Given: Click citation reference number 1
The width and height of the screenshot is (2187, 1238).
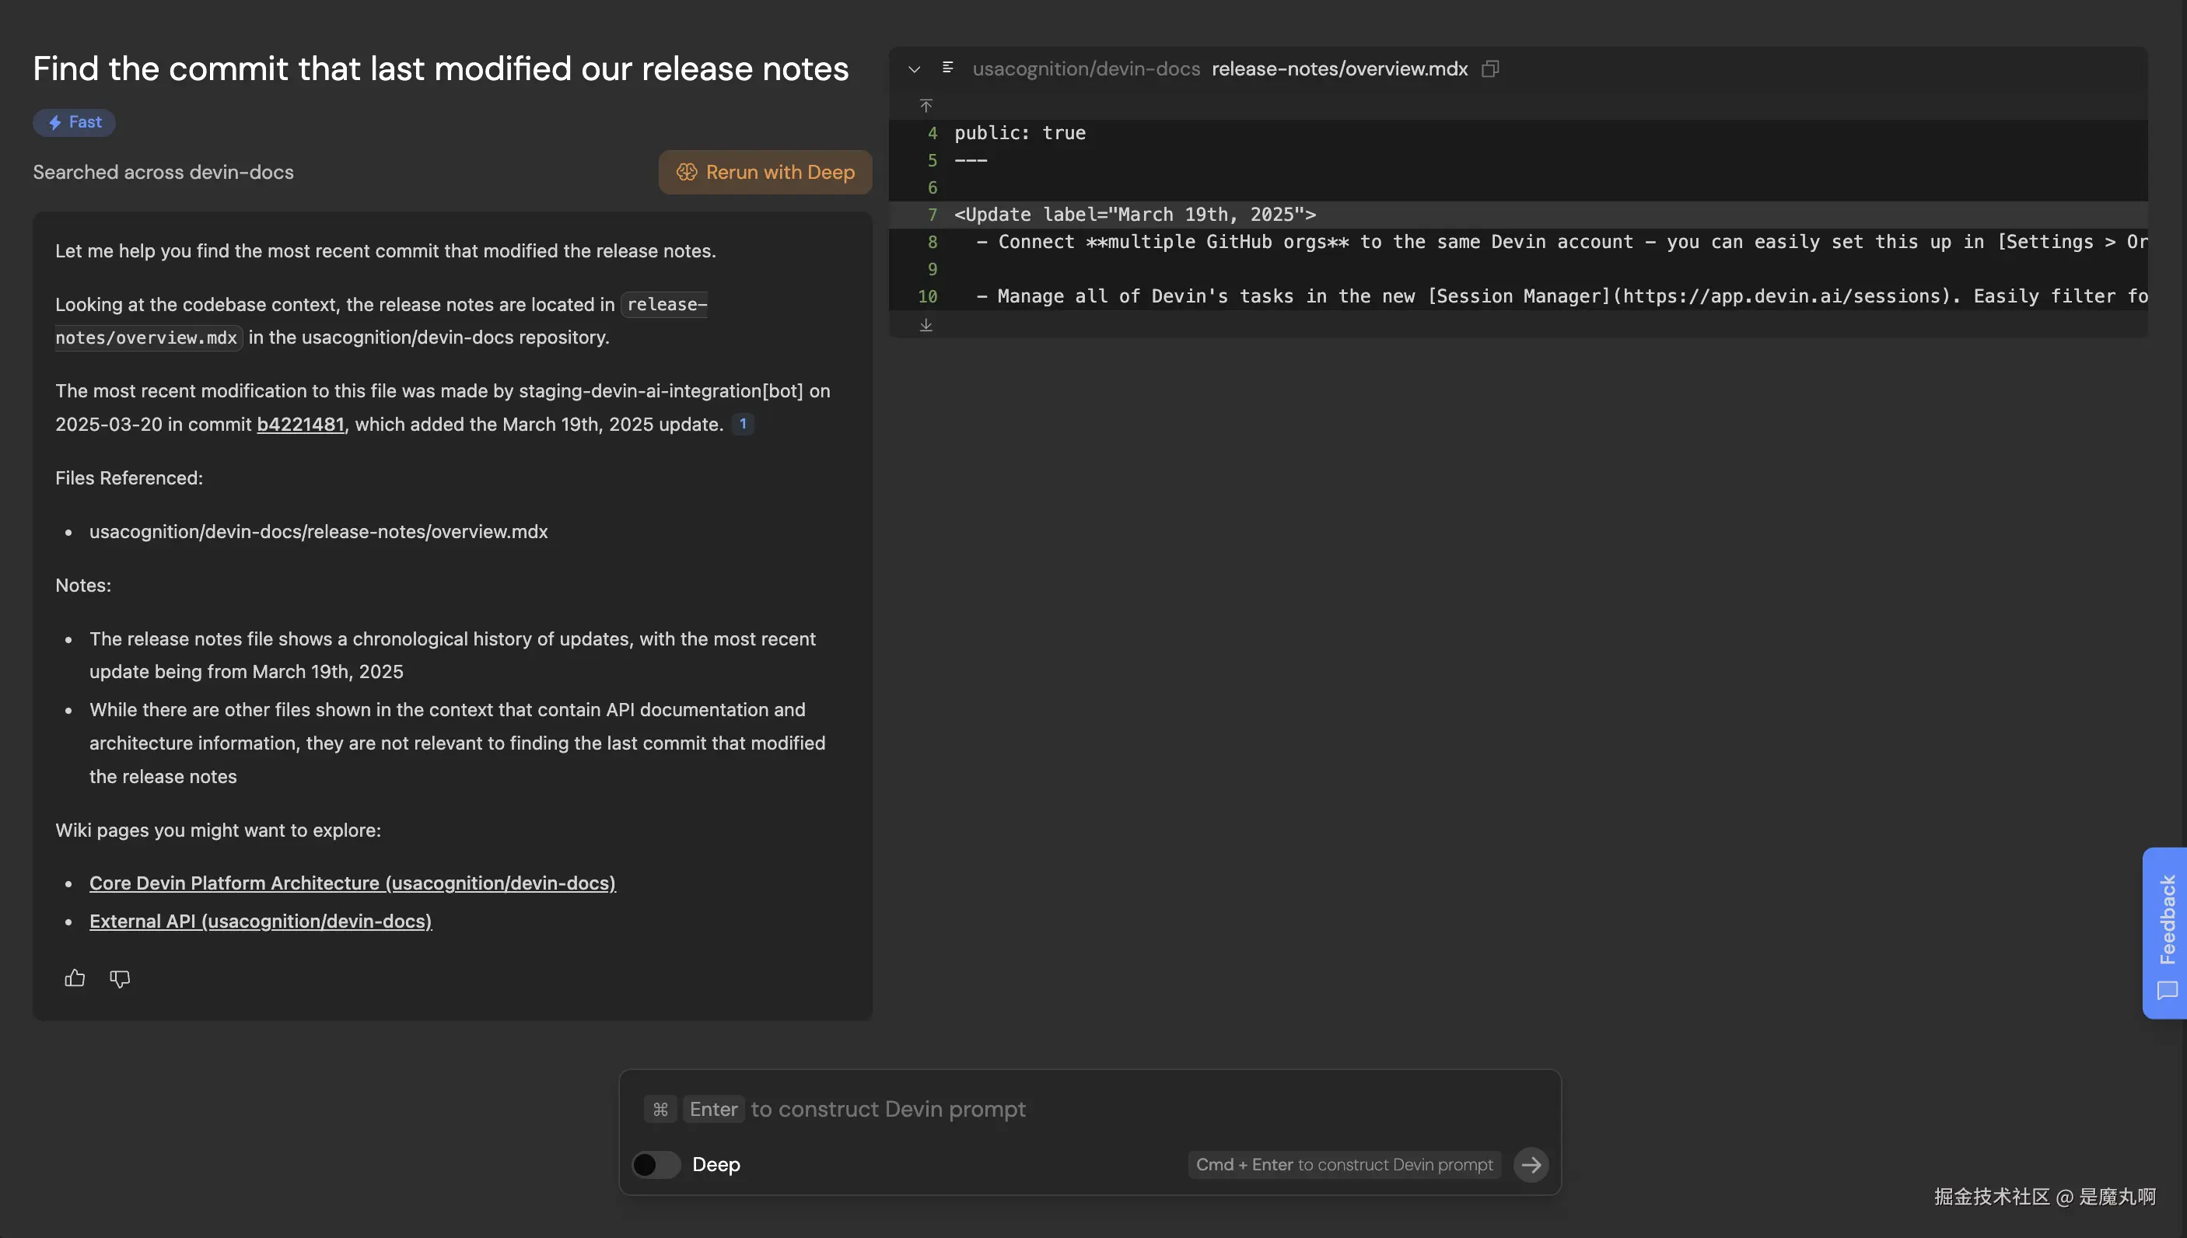Looking at the screenshot, I should click(742, 424).
